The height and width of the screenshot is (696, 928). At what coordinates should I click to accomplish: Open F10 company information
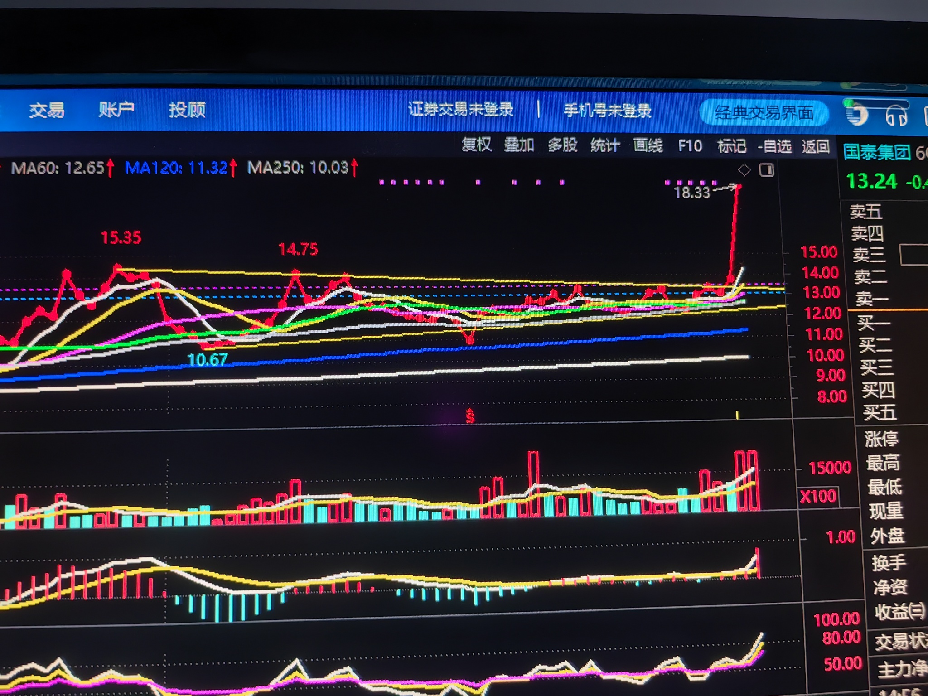click(690, 146)
